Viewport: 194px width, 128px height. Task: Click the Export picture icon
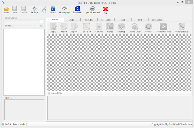tap(74, 27)
